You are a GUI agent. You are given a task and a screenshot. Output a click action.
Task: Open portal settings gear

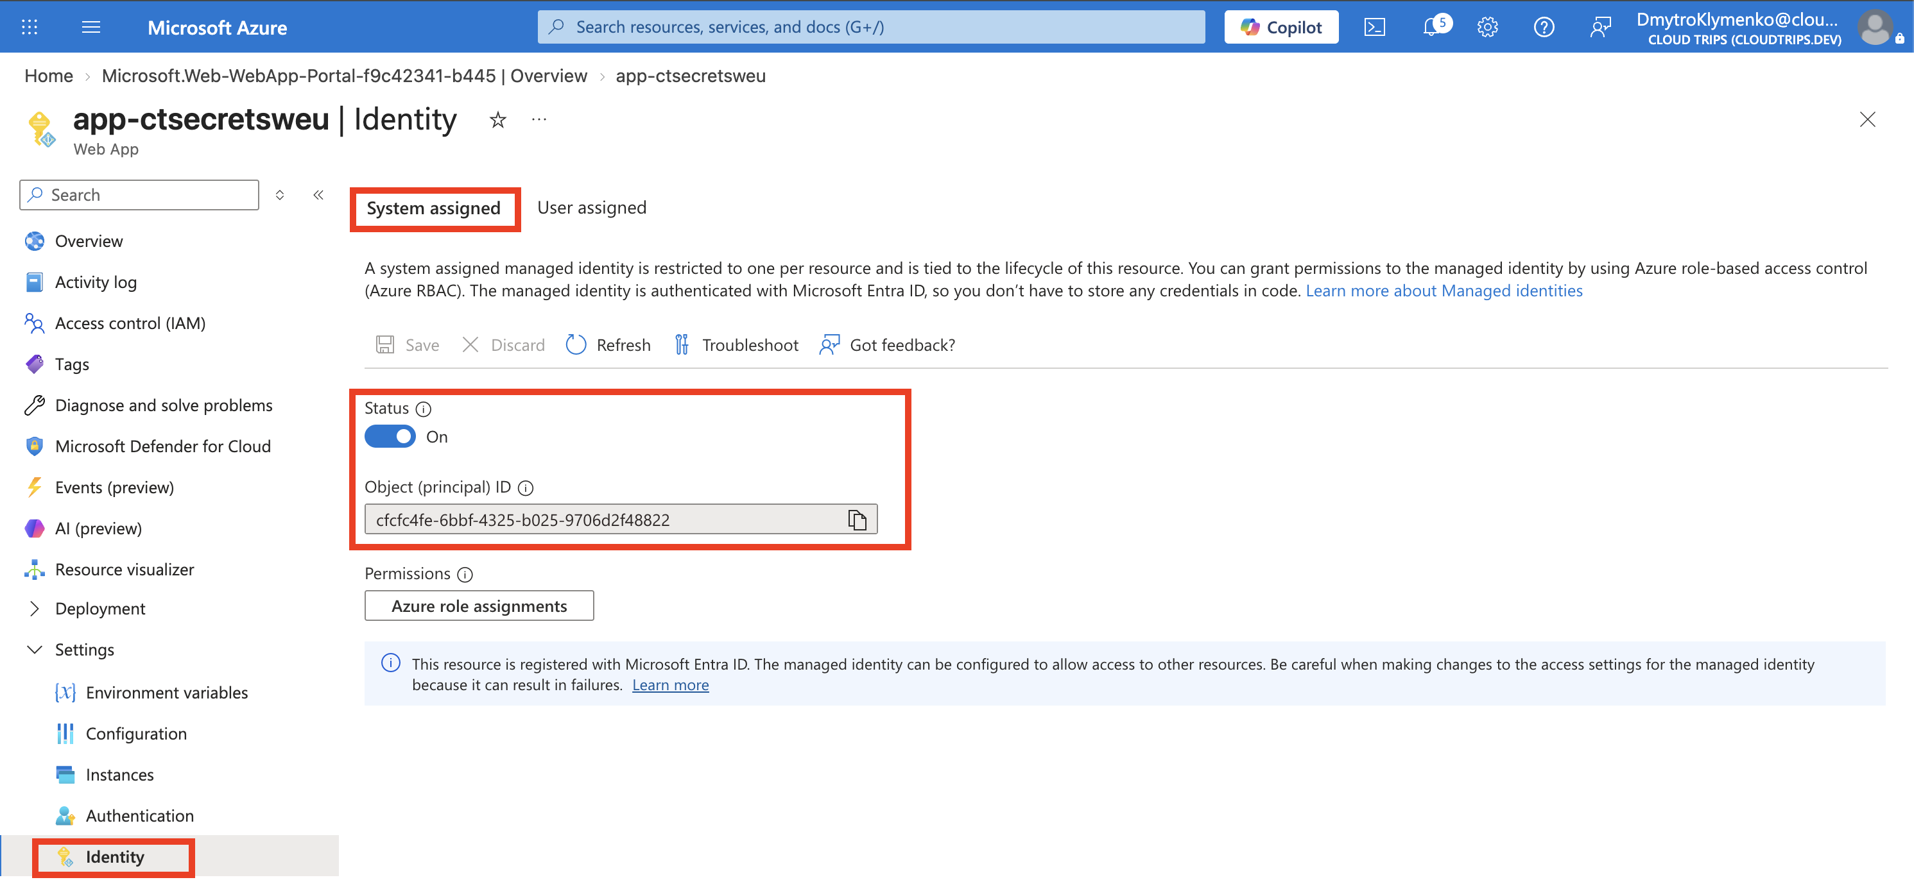pos(1487,28)
